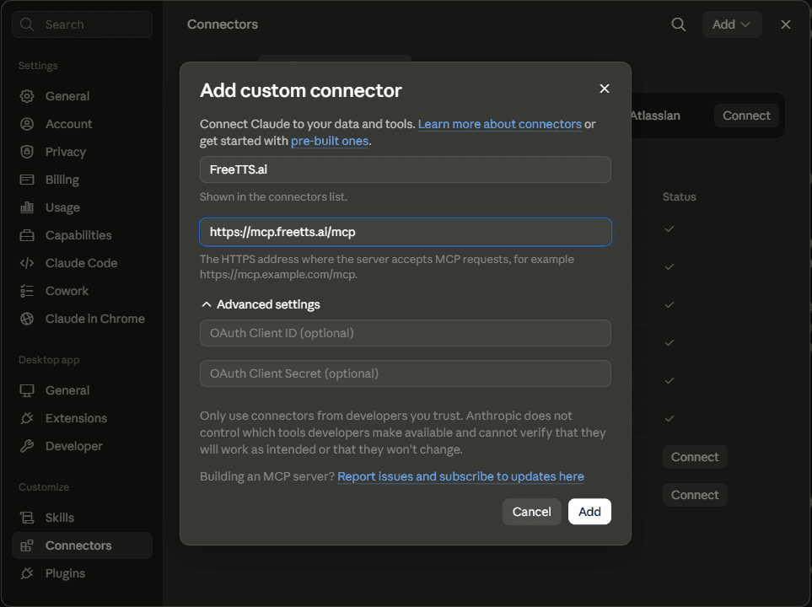The height and width of the screenshot is (607, 812).
Task: Click the sidebar Search field
Action: [82, 24]
